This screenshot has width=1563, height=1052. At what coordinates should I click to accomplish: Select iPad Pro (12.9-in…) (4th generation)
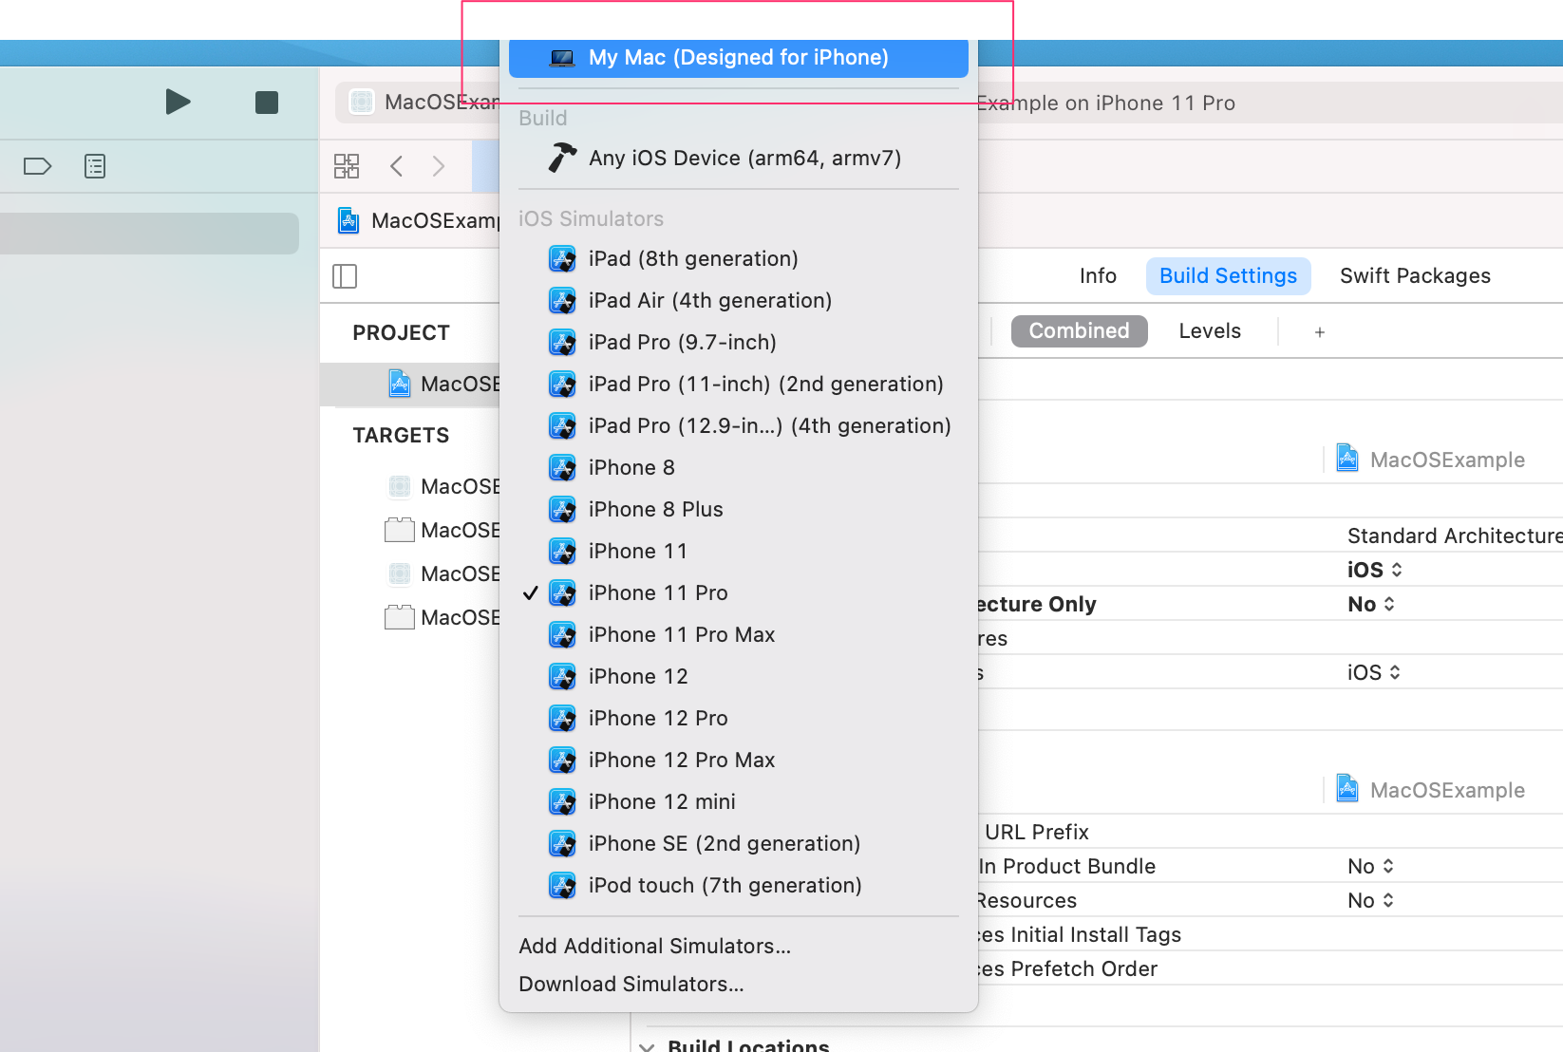click(739, 425)
